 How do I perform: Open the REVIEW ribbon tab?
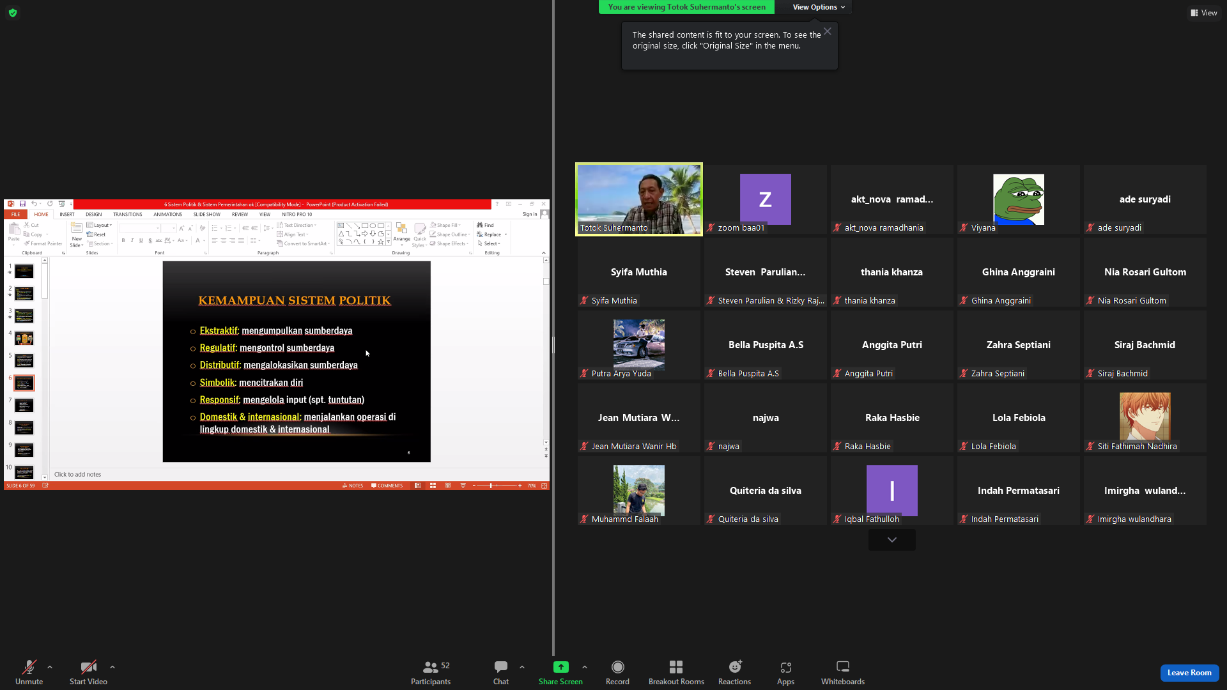click(x=240, y=215)
